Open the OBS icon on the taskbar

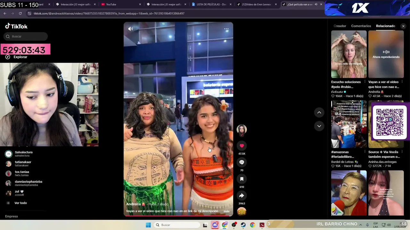pyautogui.click(x=234, y=225)
